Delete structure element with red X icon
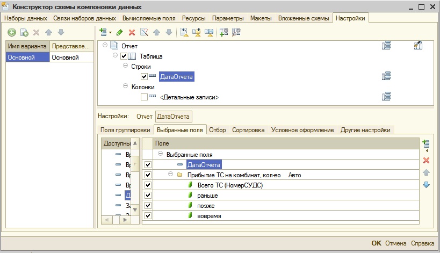This screenshot has width=440, height=253. [132, 33]
